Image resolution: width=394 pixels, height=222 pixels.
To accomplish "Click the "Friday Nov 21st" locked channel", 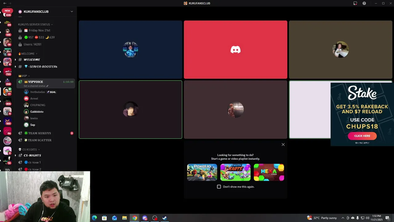I will tap(46, 31).
